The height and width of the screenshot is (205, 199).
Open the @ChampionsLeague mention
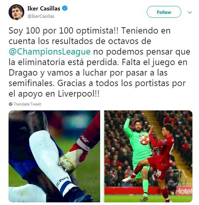click(50, 52)
